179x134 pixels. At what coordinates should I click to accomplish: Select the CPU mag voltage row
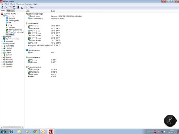(x=42, y=60)
